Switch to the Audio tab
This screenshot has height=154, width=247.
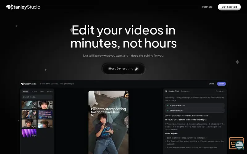34,91
